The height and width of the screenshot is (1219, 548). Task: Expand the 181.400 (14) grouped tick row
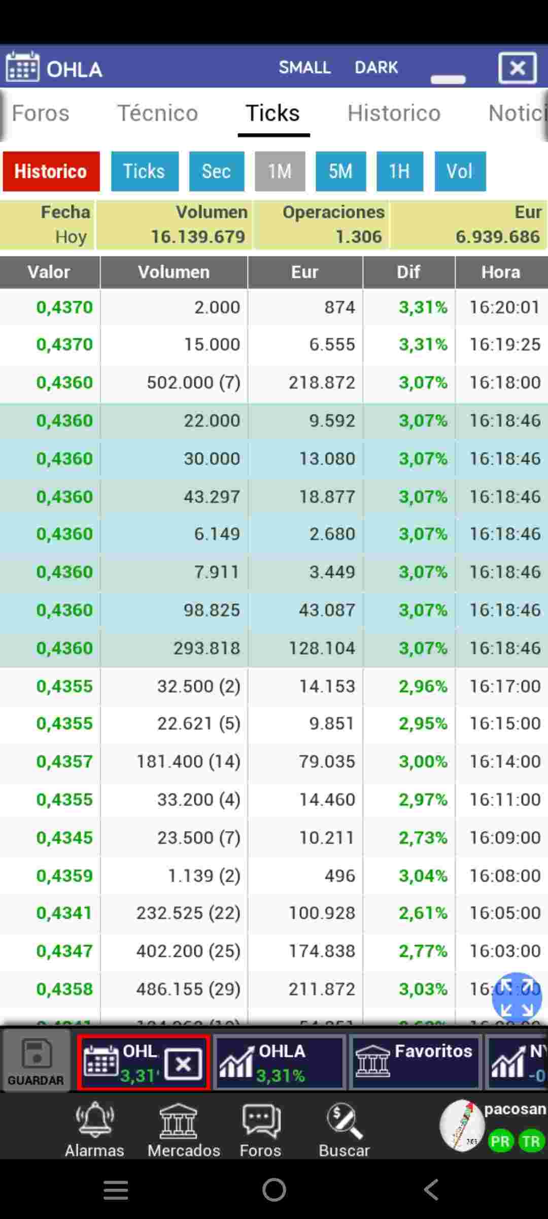pyautogui.click(x=274, y=761)
